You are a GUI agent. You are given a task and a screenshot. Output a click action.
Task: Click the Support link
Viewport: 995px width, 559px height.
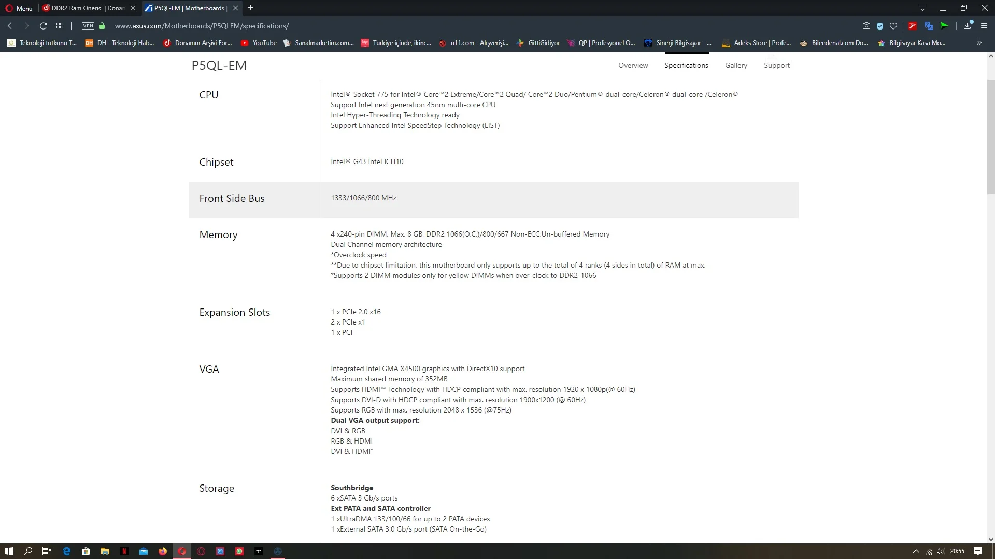[x=776, y=65]
